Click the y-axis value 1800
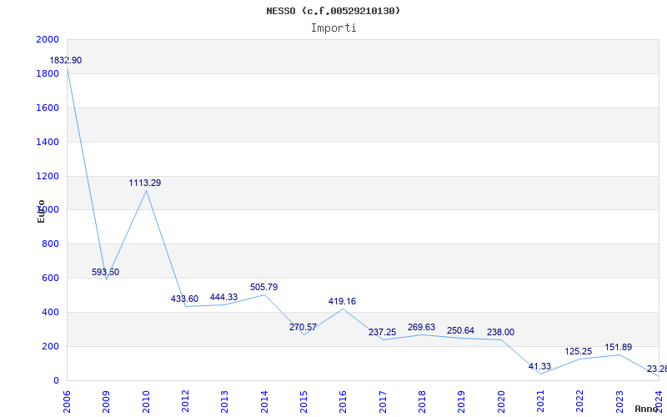Image resolution: width=667 pixels, height=417 pixels. tap(48, 73)
